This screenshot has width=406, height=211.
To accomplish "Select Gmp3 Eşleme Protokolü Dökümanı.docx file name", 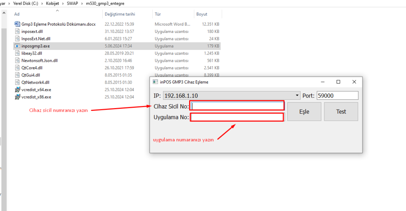I will tap(59, 24).
